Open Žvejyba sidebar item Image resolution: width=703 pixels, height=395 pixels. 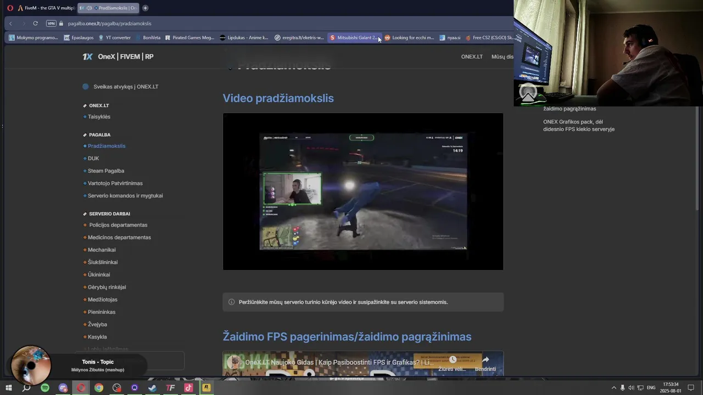click(x=98, y=324)
